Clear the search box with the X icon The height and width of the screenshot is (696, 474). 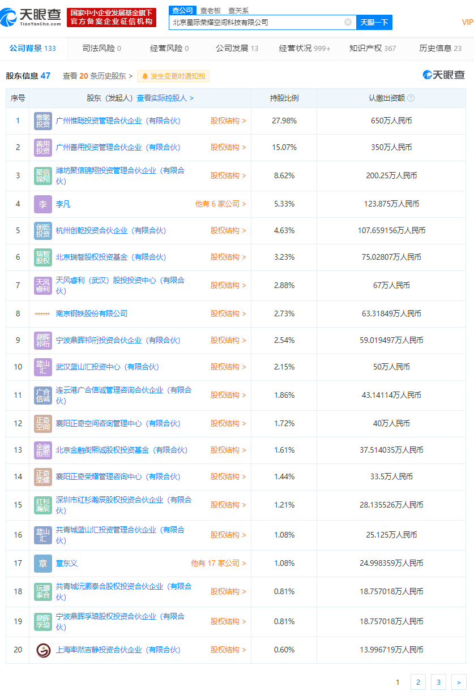pyautogui.click(x=348, y=22)
